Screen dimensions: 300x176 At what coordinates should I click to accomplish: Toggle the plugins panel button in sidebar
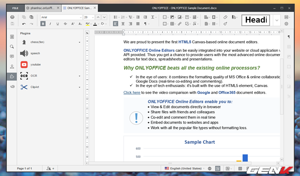pos(12,77)
